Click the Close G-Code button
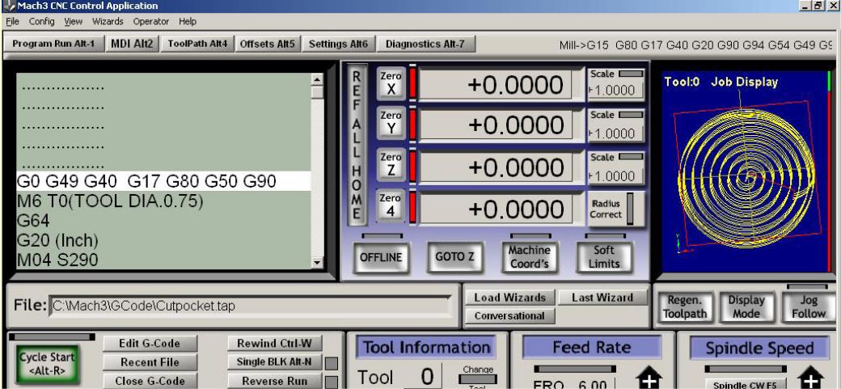 pyautogui.click(x=150, y=381)
